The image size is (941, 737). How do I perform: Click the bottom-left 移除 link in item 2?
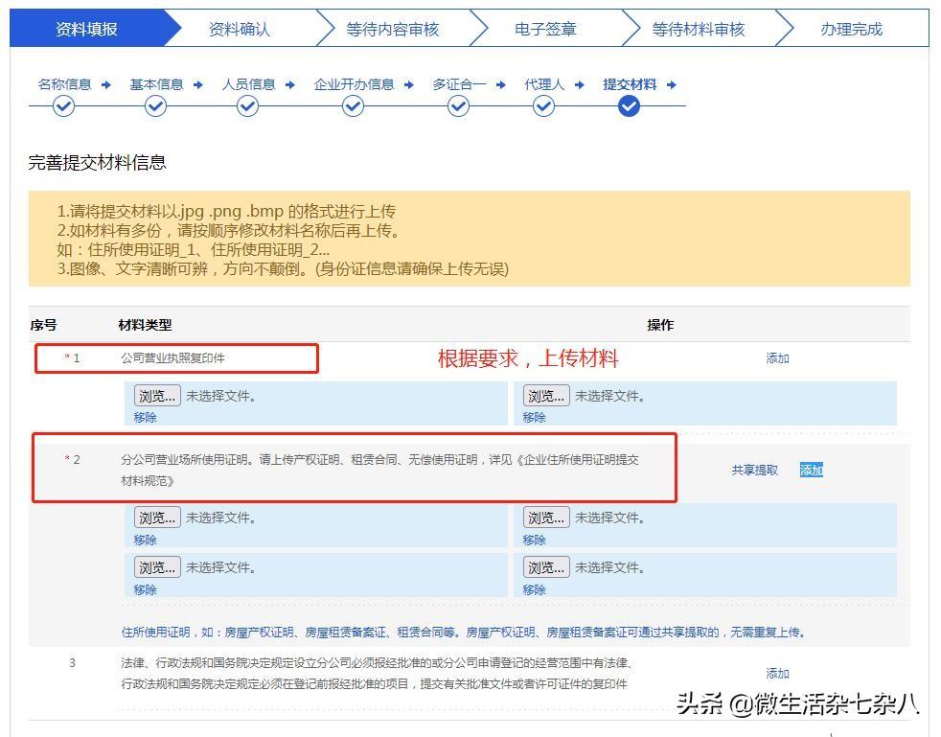[x=146, y=590]
